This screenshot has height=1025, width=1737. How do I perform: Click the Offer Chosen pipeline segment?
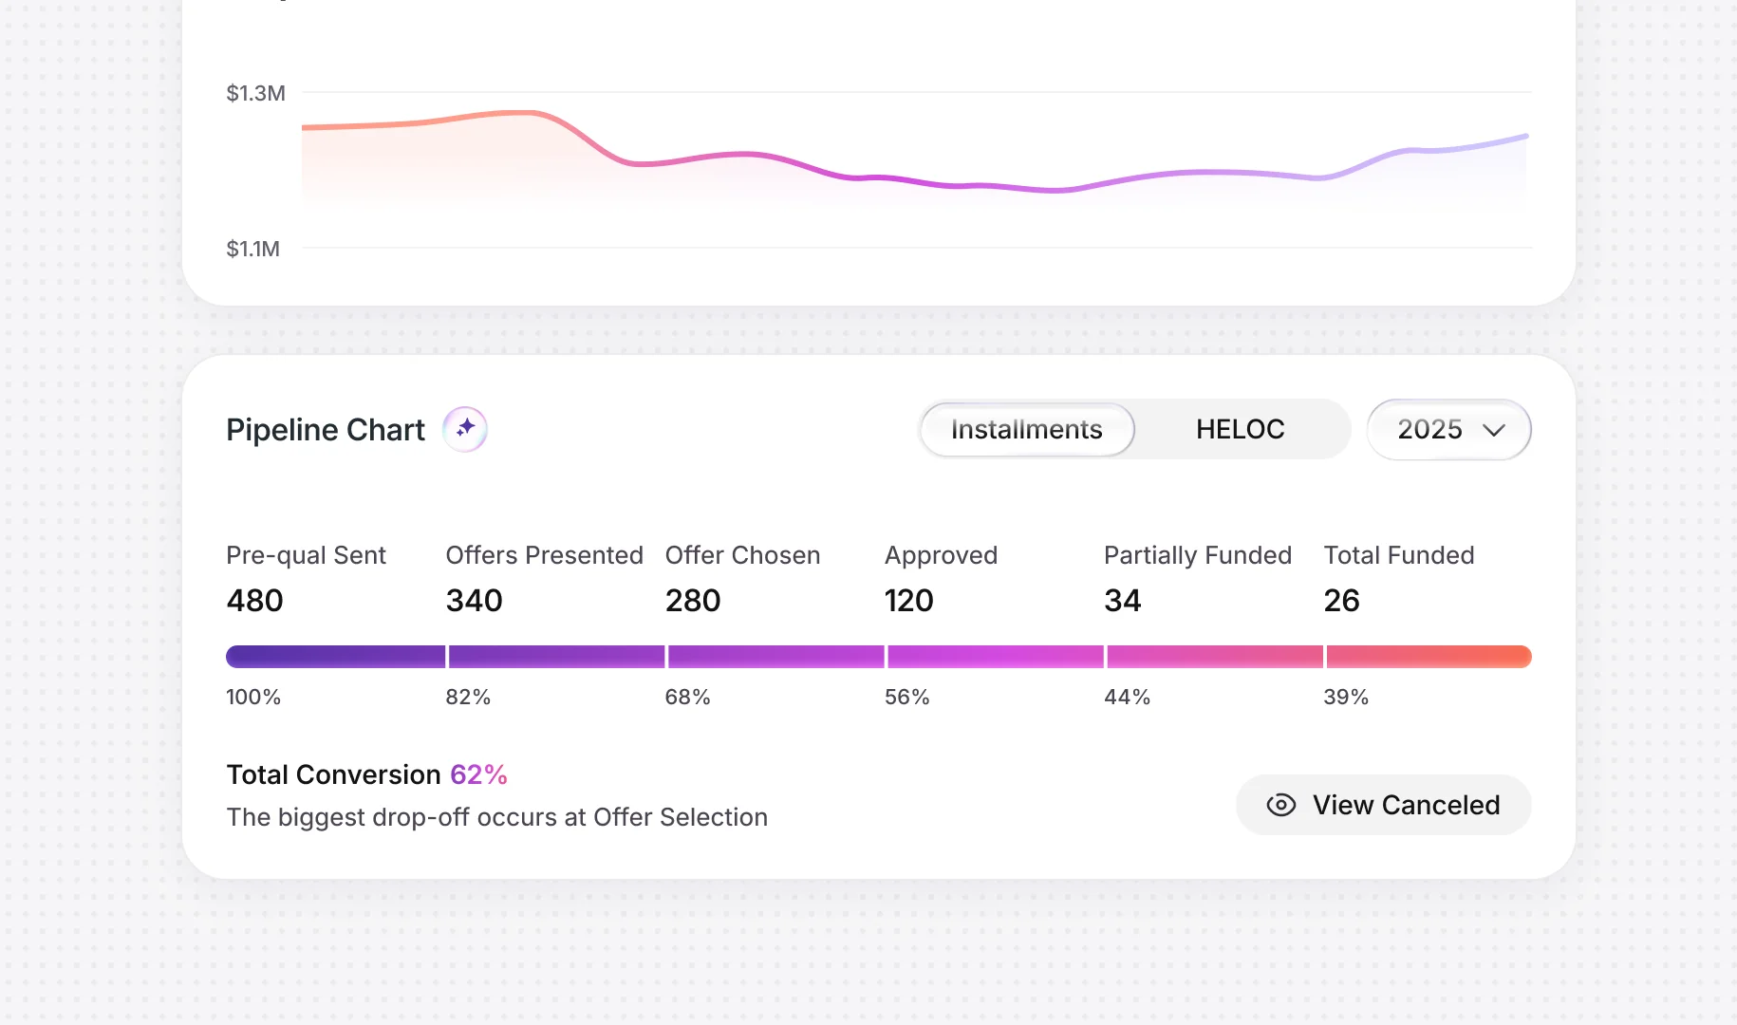coord(776,657)
